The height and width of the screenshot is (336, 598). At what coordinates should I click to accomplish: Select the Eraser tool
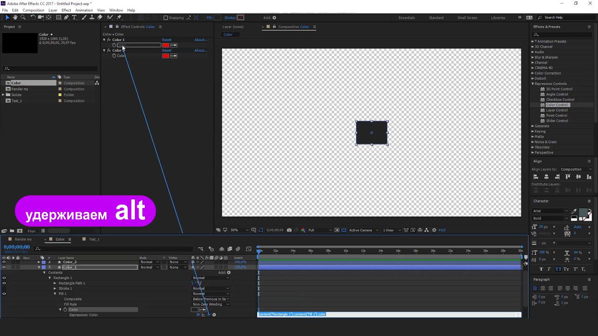pyautogui.click(x=100, y=17)
